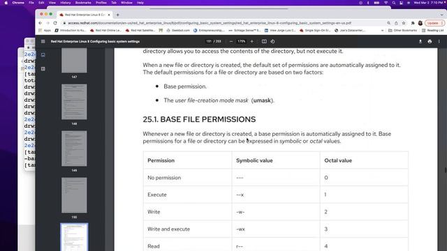Open Joe's Datacenter bookmark
The height and width of the screenshot is (251, 447).
tap(350, 30)
